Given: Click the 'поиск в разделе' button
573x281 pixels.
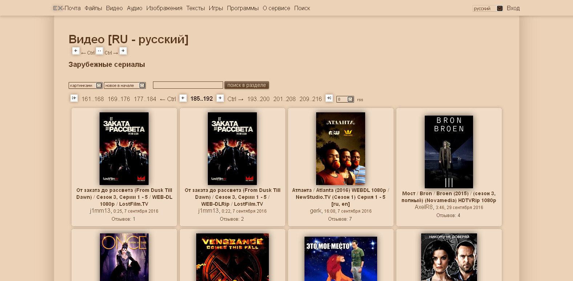Looking at the screenshot, I should pos(247,85).
